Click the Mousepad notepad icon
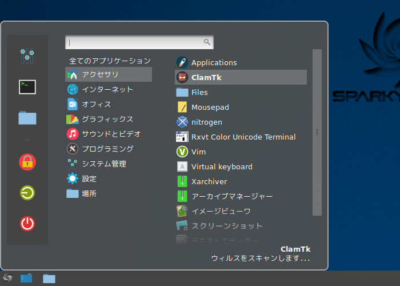Viewport: 400px width, 286px height. click(182, 107)
